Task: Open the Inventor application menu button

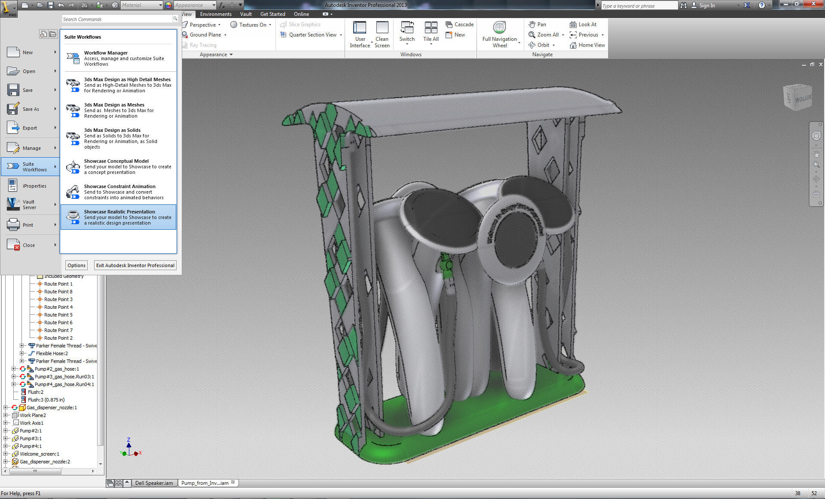Action: point(9,8)
